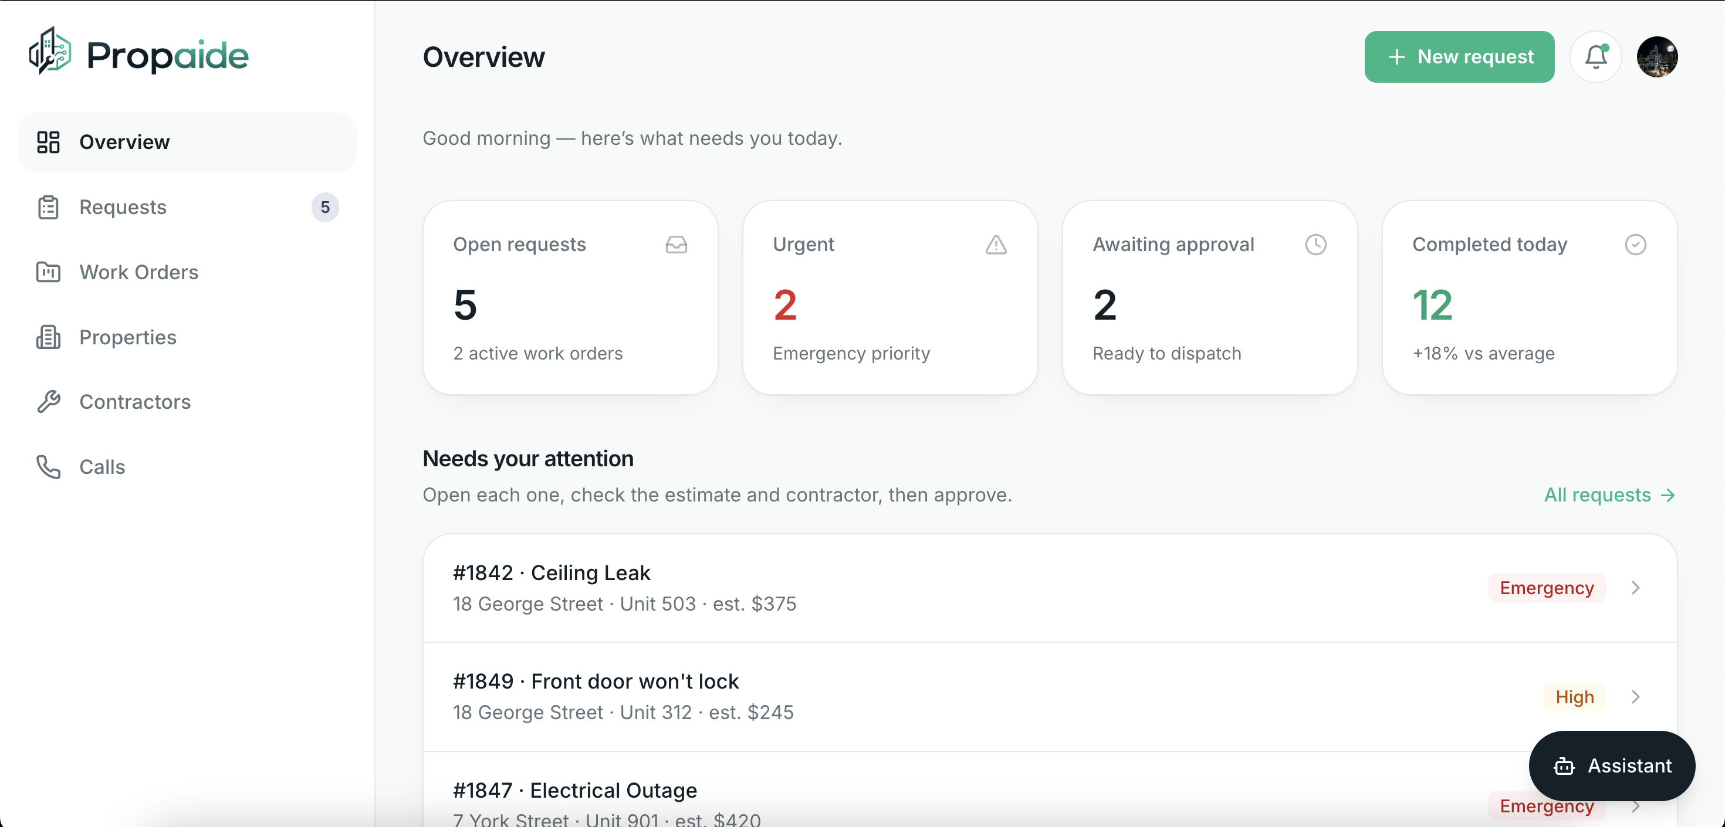1725x827 pixels.
Task: Open the user profile avatar
Action: [x=1657, y=57]
